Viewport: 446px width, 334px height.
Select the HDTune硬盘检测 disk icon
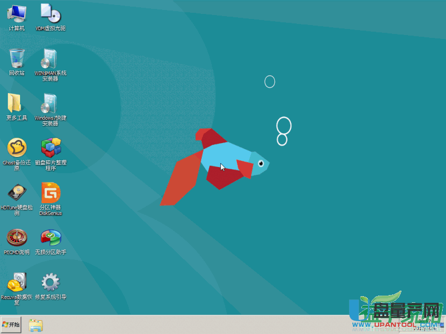click(17, 193)
